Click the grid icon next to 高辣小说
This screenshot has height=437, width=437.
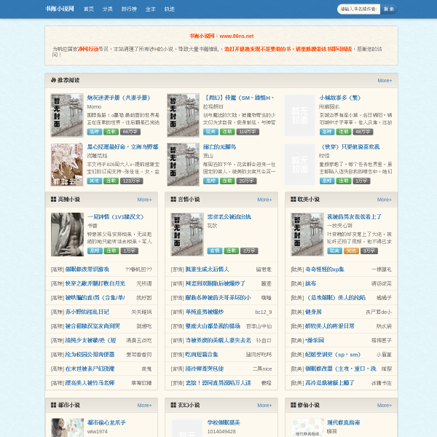[53, 200]
